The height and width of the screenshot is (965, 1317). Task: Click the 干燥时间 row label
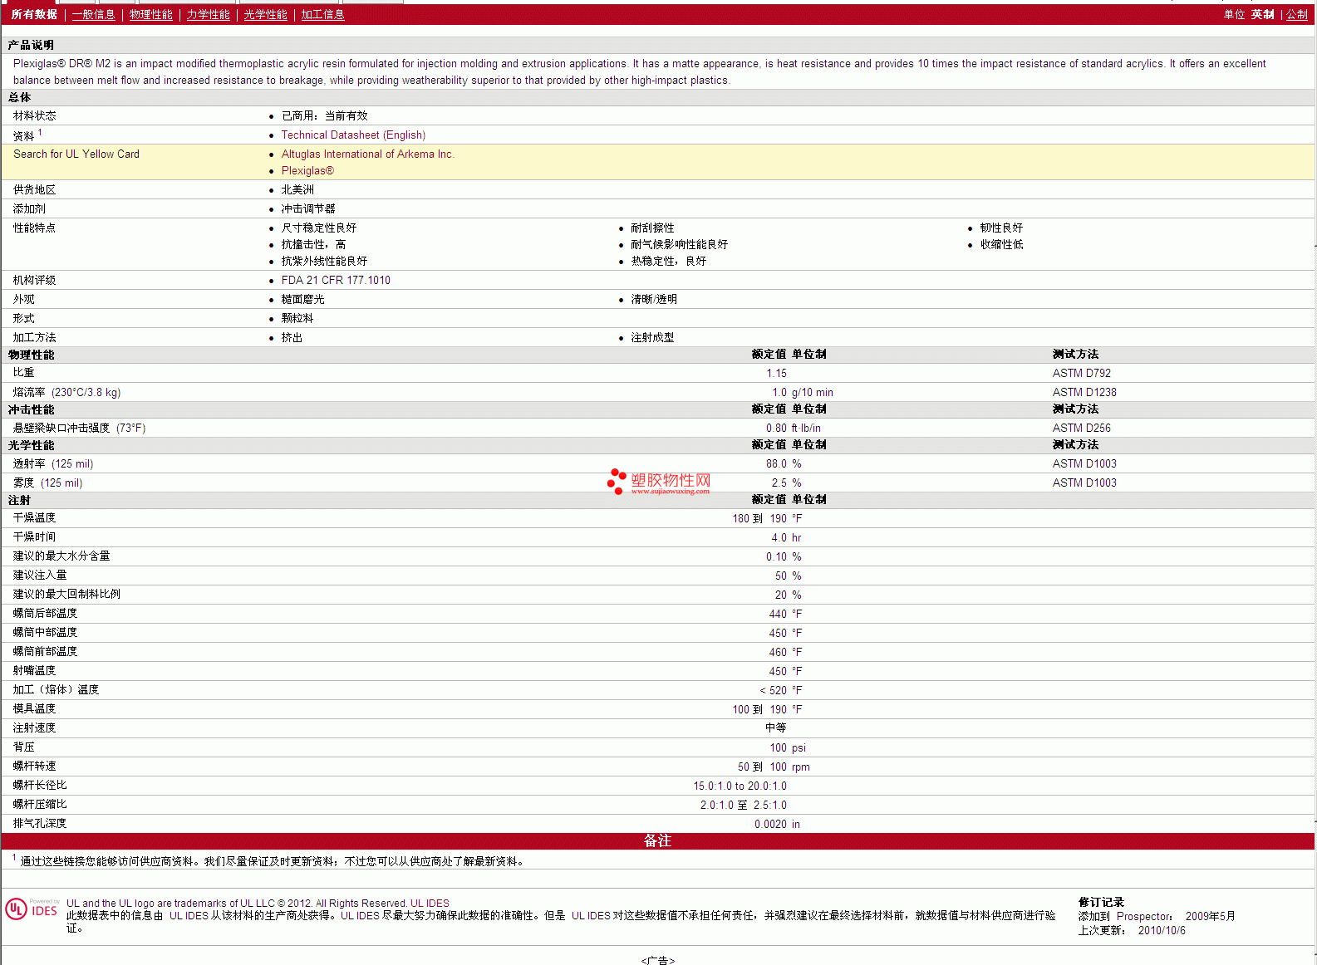(x=34, y=537)
